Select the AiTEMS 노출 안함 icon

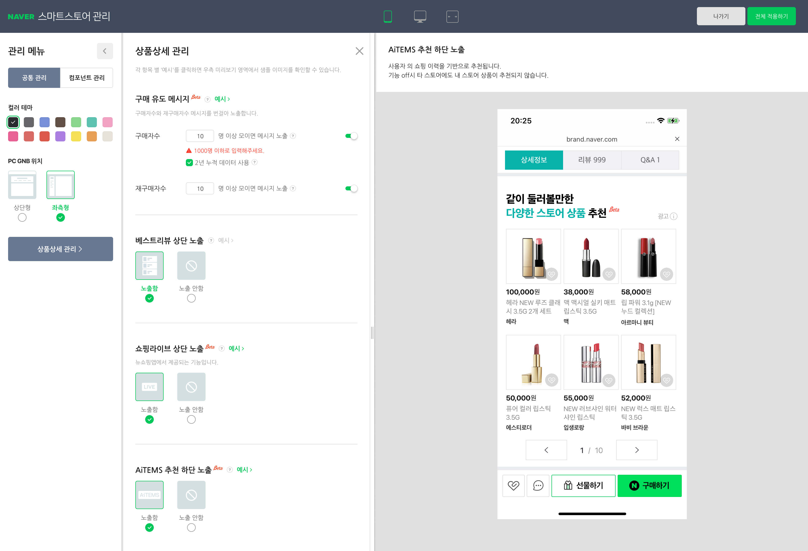click(x=191, y=495)
